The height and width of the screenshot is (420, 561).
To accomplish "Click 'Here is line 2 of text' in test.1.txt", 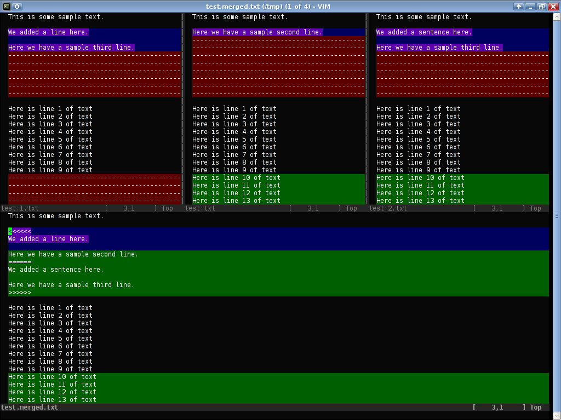I will (x=50, y=116).
